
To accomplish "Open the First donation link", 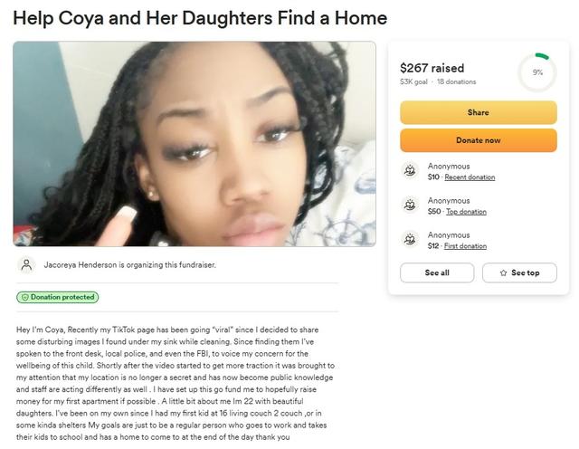I will 466,246.
